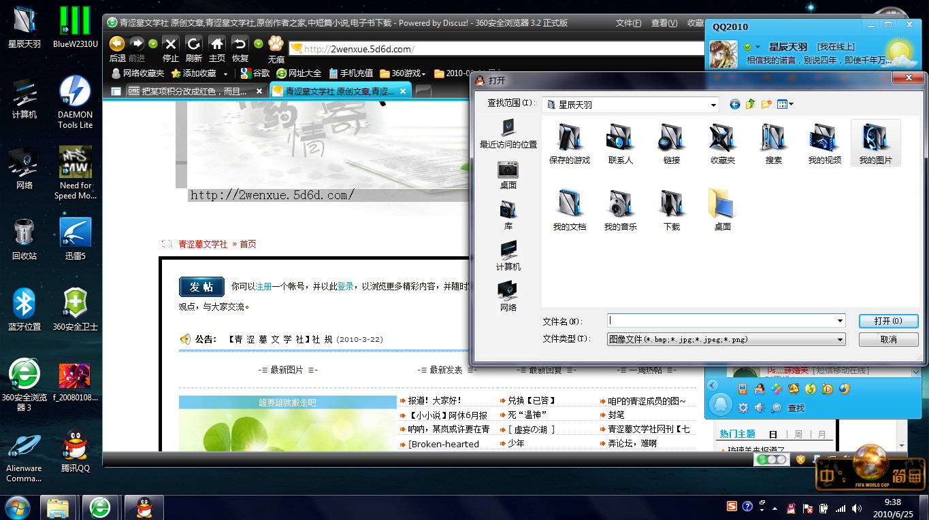The image size is (929, 520).
Task: Expand 360游戏 bookmarks folder
Action: (x=403, y=73)
